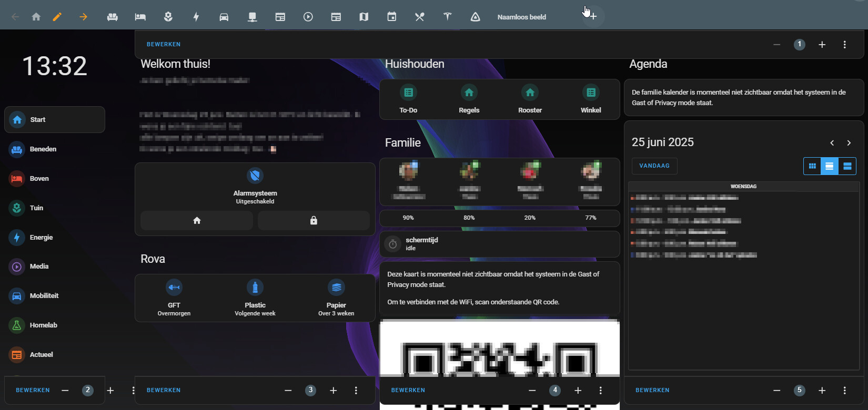This screenshot has height=410, width=868.
Task: Arm alarm with the padlock button
Action: click(x=314, y=221)
